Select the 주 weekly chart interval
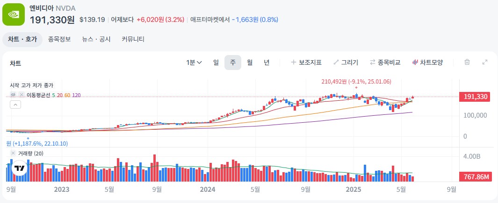 point(233,63)
